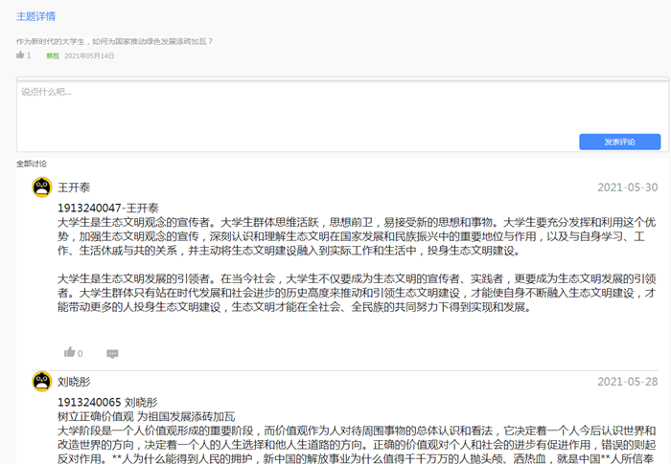The width and height of the screenshot is (671, 464).
Task: Select the 全部讨论 section label
Action: [31, 164]
